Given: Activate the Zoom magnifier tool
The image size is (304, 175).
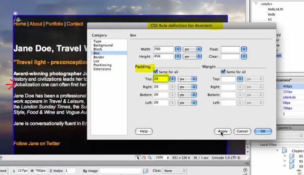Looking at the screenshot, I should tap(150, 157).
